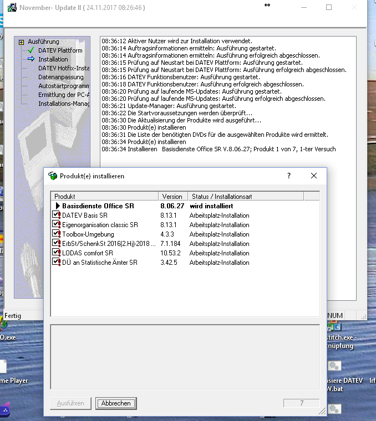Click the dialog resize grip at bottom right

click(x=323, y=412)
